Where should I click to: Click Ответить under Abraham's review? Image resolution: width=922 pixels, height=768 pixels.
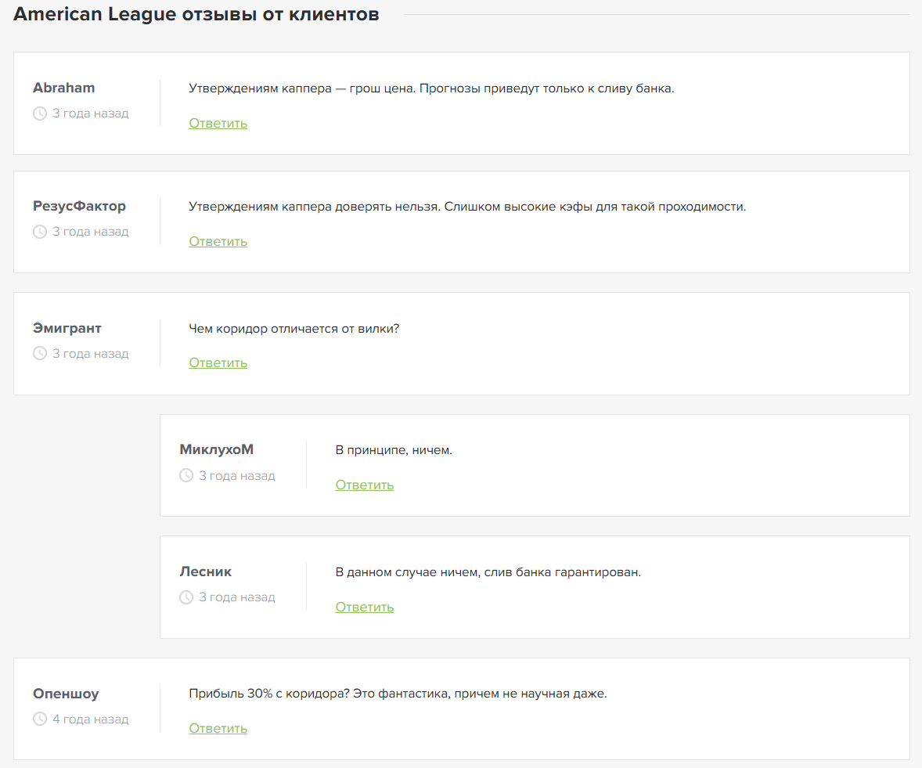pos(218,123)
